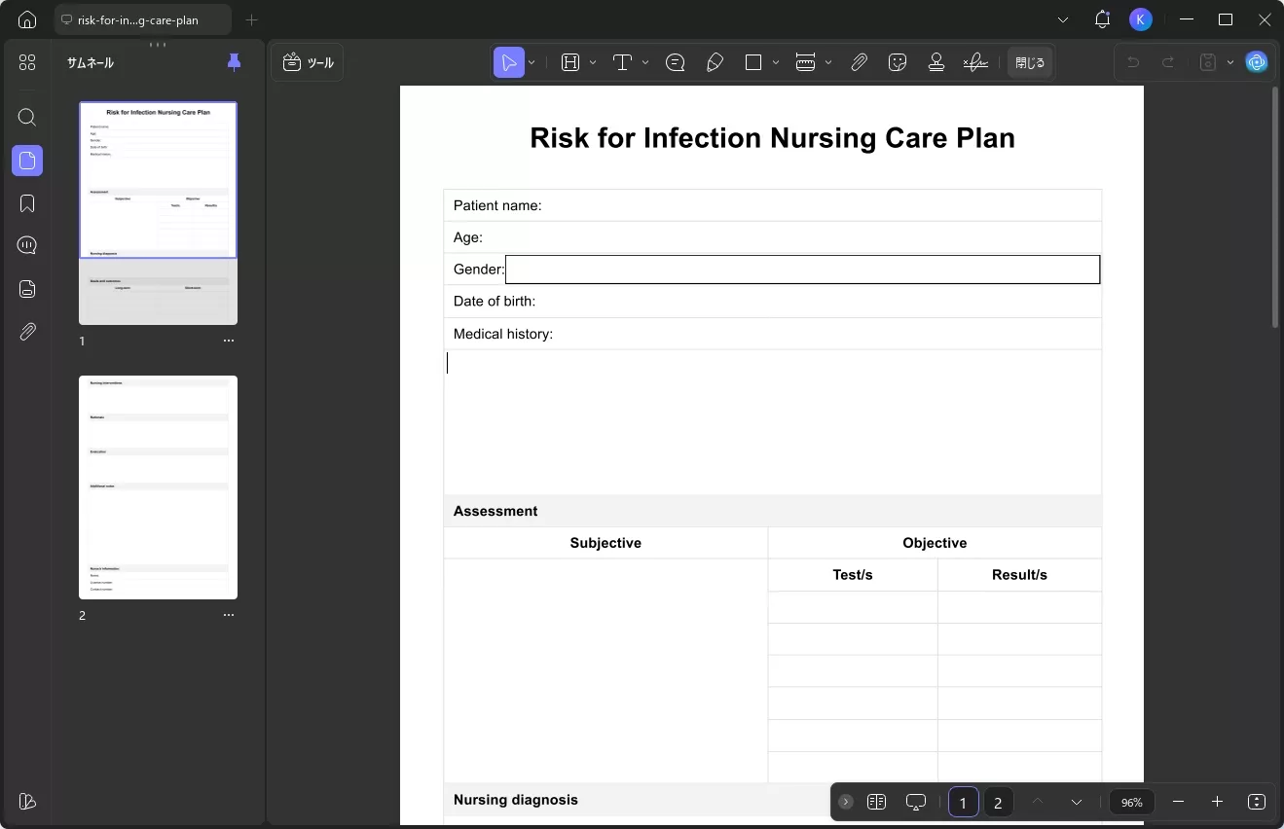1284x829 pixels.
Task: Jump to page 2 in bottom bar
Action: (997, 803)
